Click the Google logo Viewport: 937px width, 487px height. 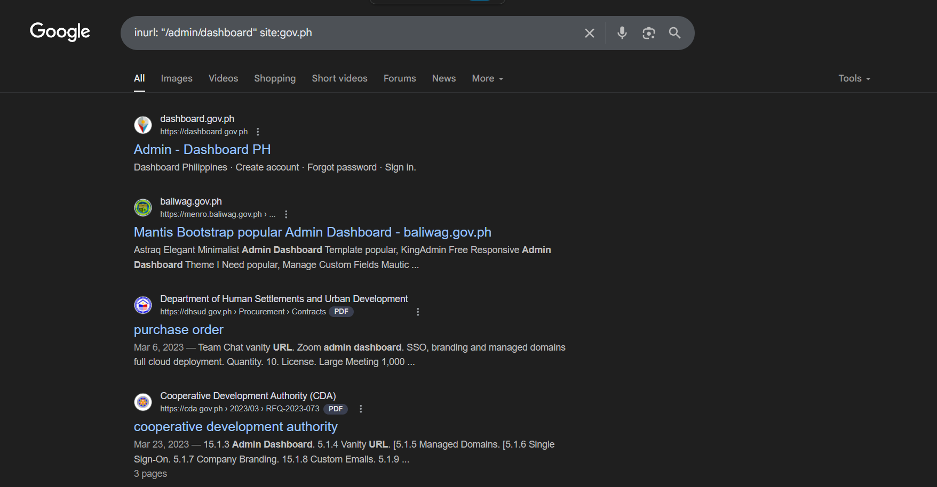tap(60, 32)
